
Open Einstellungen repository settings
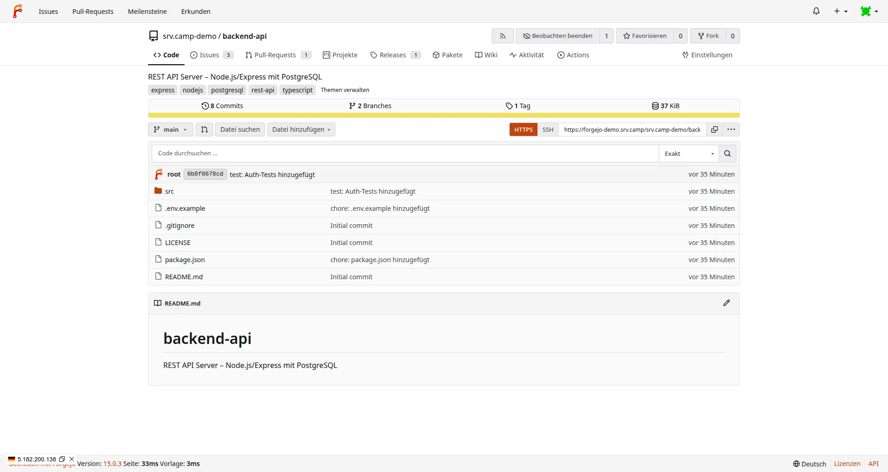(707, 55)
